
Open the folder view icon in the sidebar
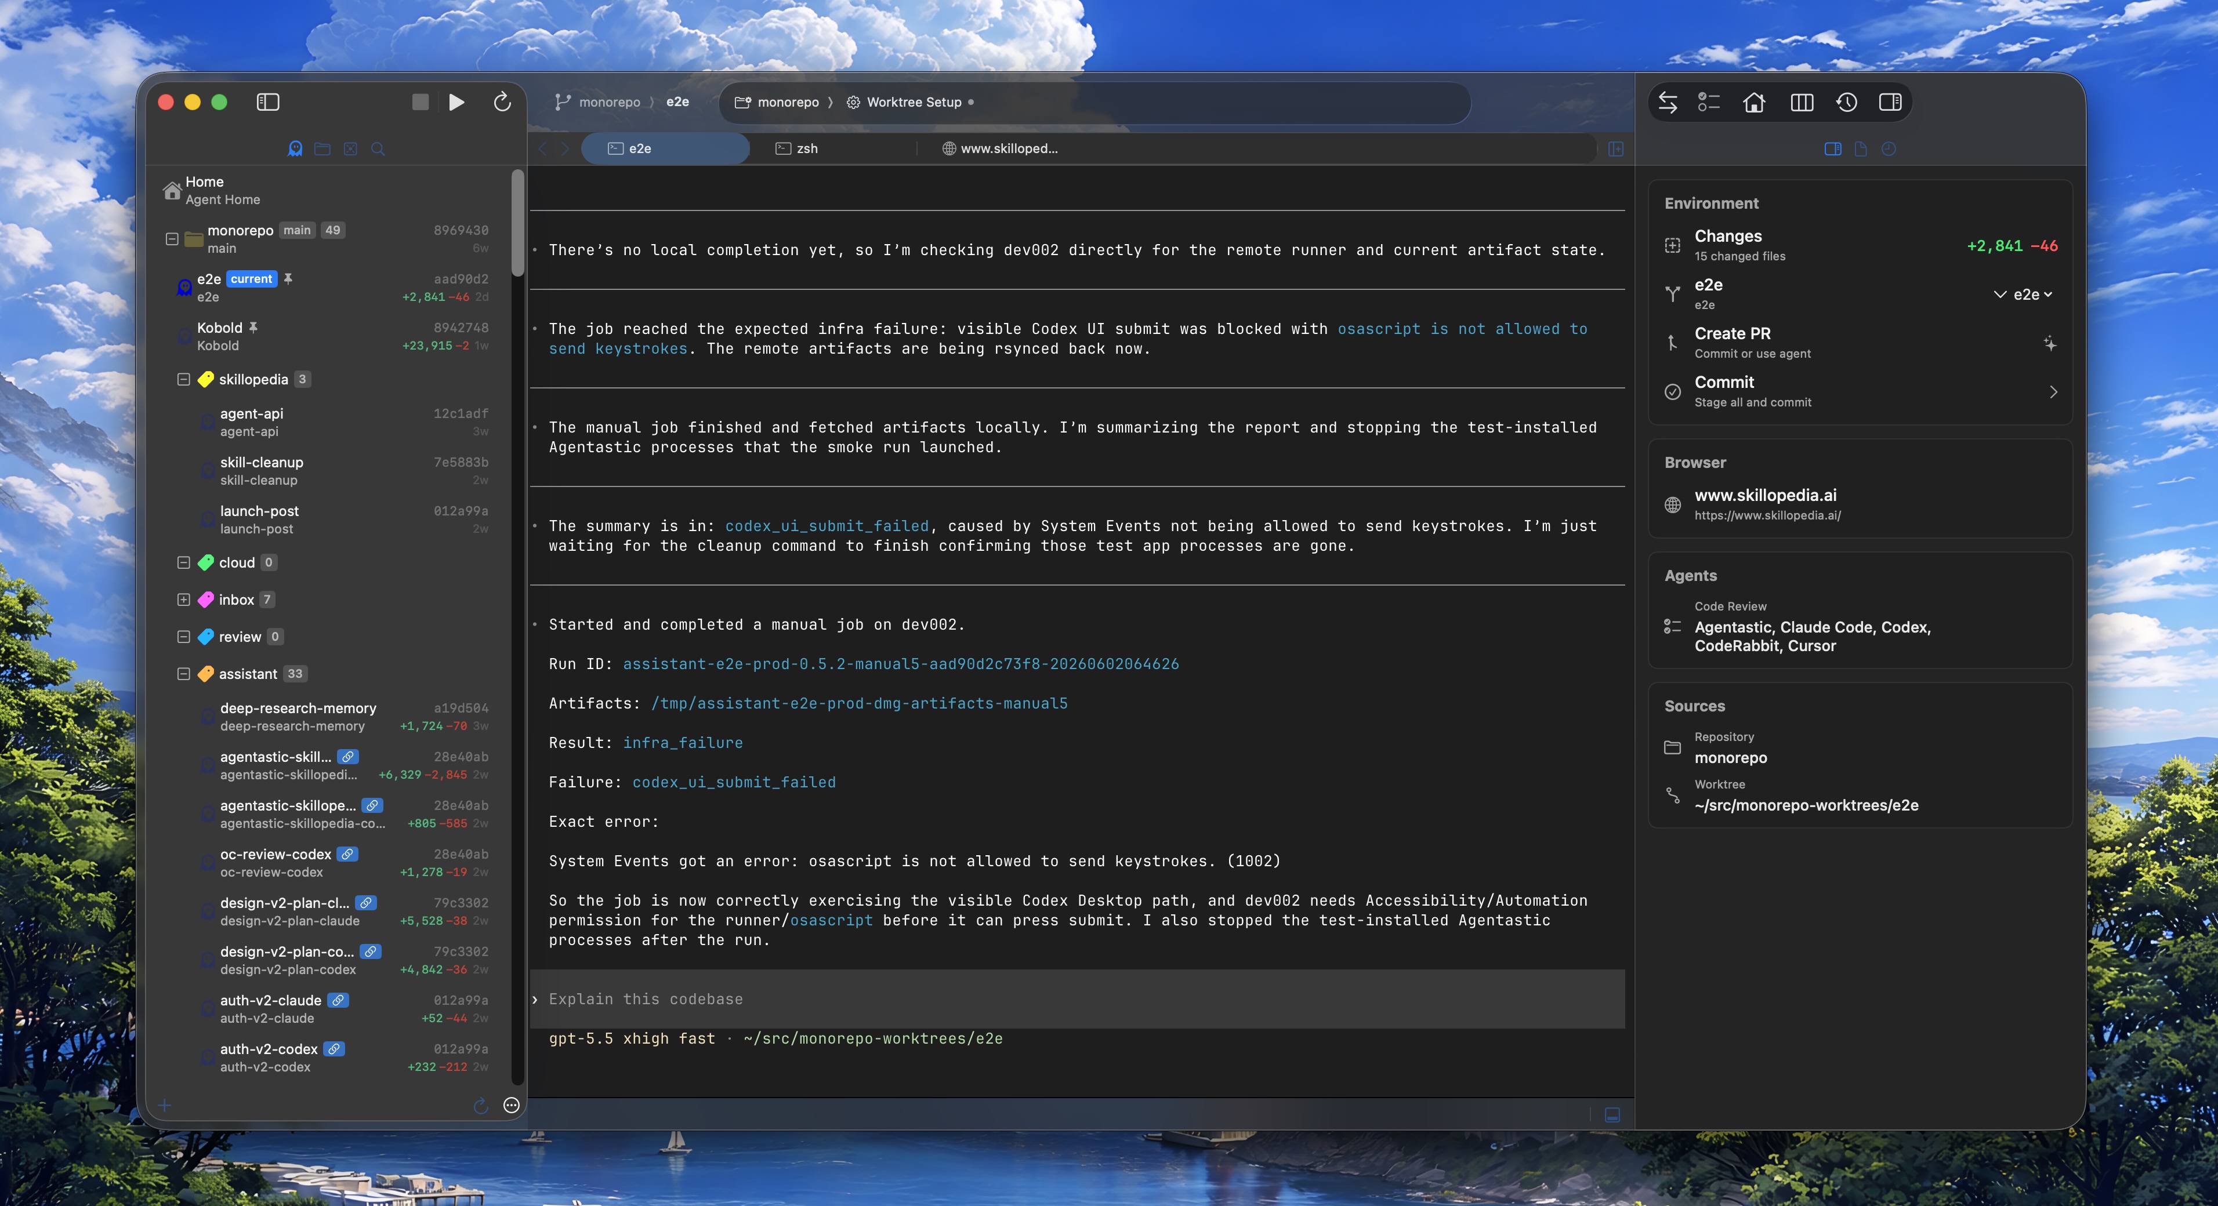(323, 149)
